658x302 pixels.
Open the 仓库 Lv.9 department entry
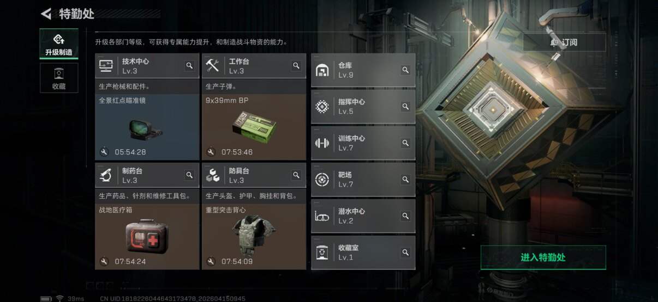(x=363, y=70)
